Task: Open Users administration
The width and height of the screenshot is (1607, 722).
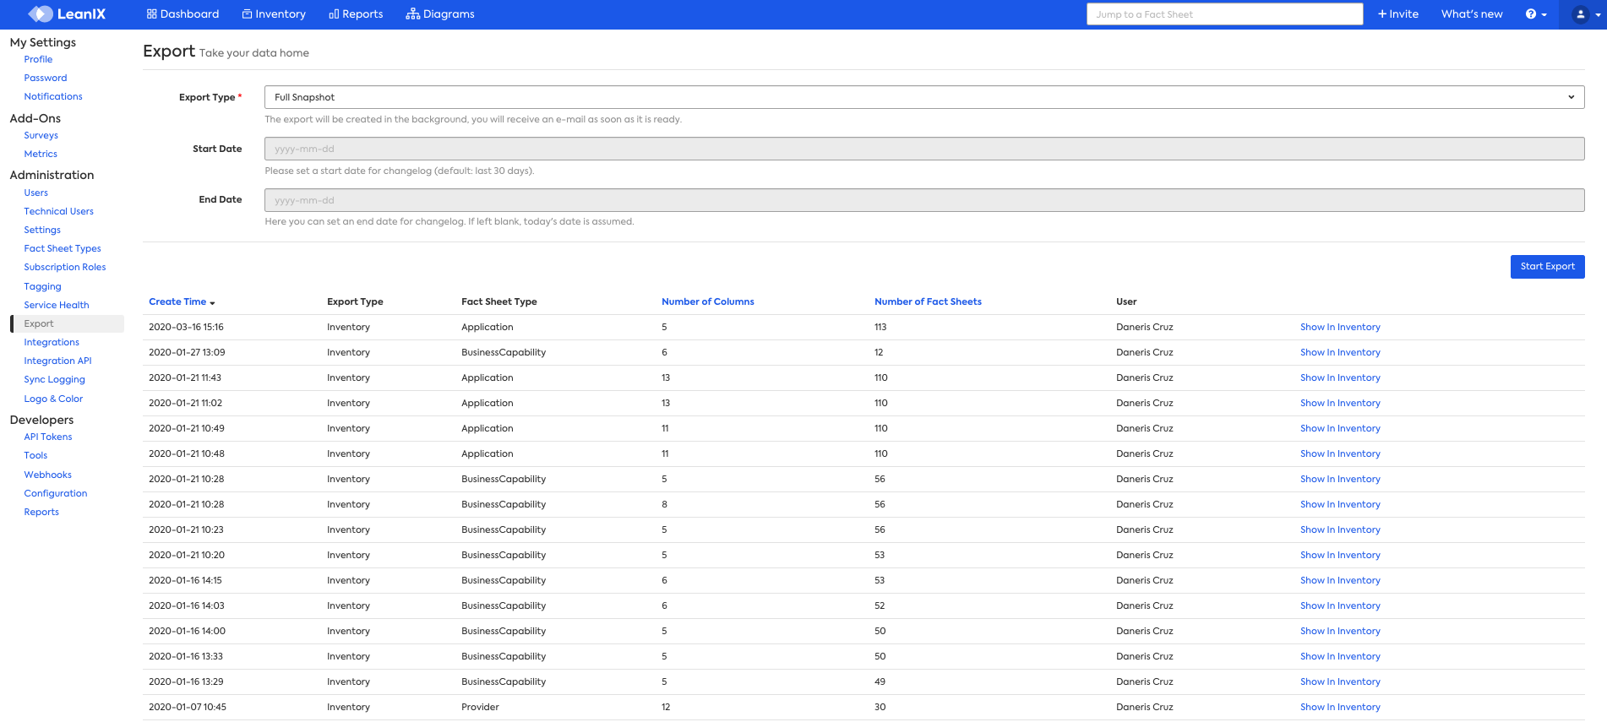Action: (36, 193)
